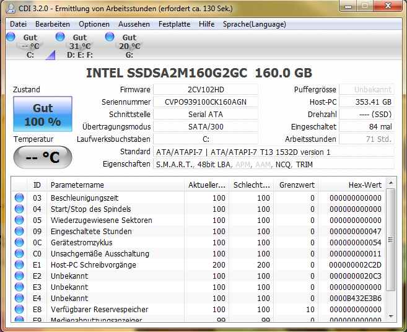Click the Standard field ATA/ATAPI-7

[274, 152]
